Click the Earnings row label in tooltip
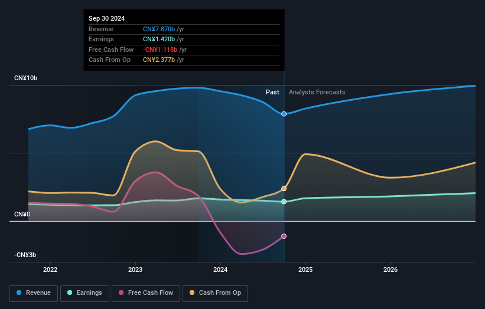 [101, 39]
